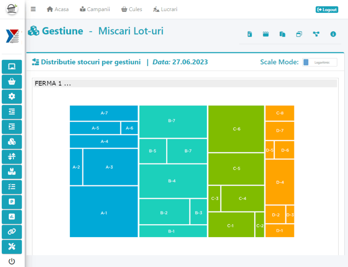
Task: Open the Campanii menu
Action: pyautogui.click(x=95, y=9)
